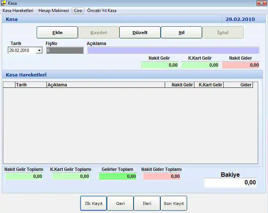Advance with the İleri button

pos(147,203)
